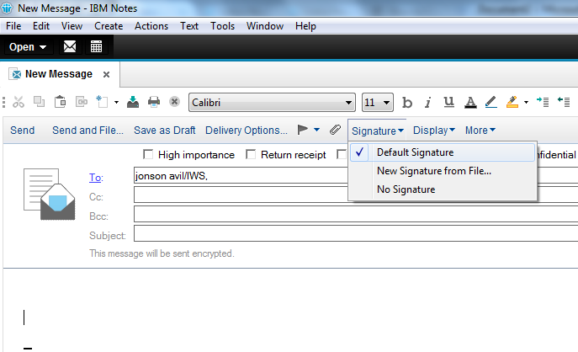Click the follow up flag icon
Viewport: 578px width, 352px height.
pos(303,130)
